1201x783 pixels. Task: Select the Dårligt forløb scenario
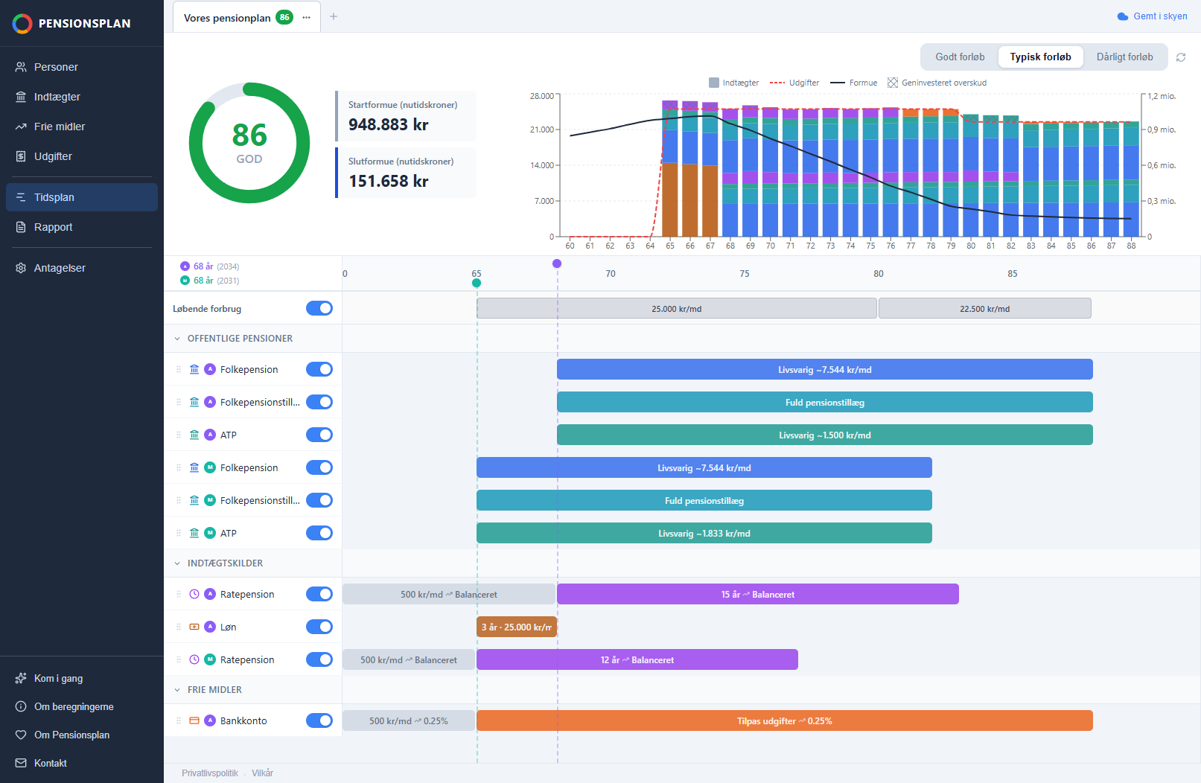click(x=1124, y=57)
